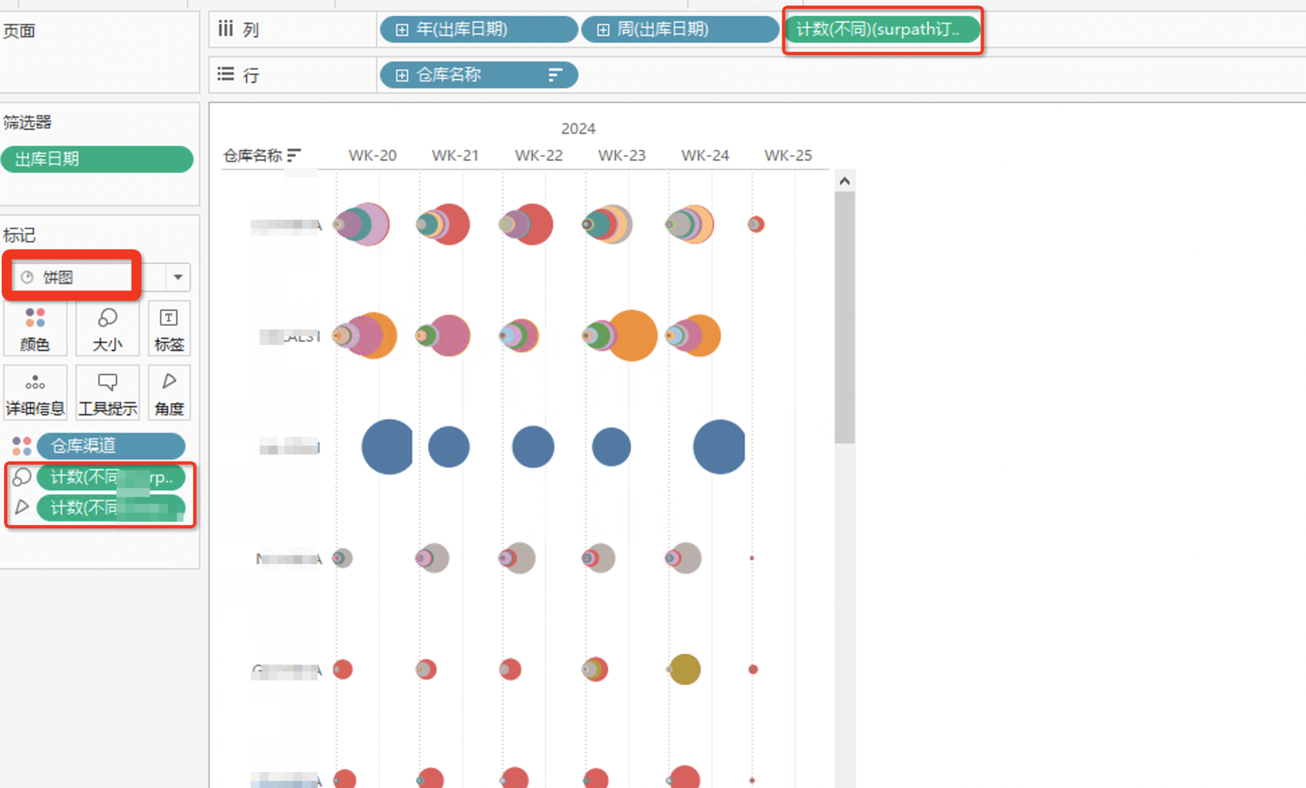The width and height of the screenshot is (1306, 788).
Task: Click the sort icon on 仓库名称 row pill
Action: [x=555, y=75]
